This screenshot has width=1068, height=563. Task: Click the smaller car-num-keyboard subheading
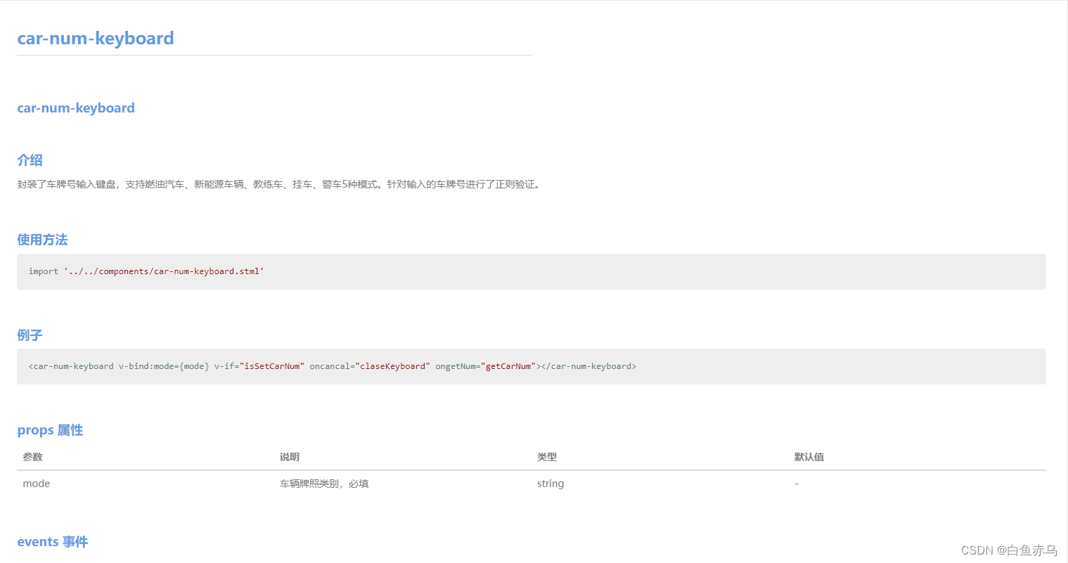tap(76, 108)
